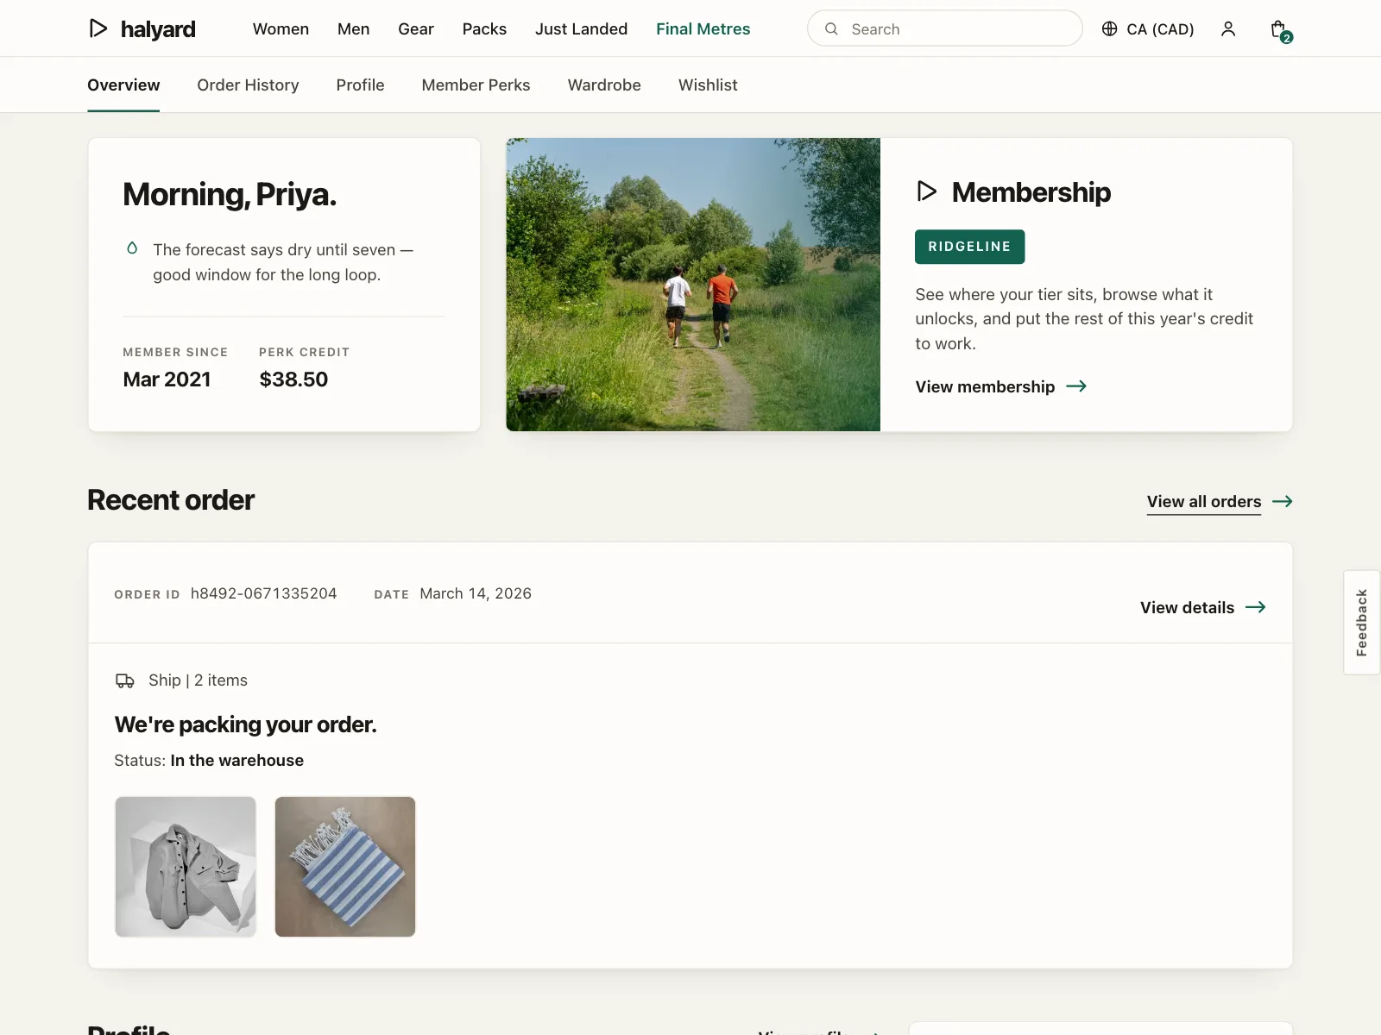Open the grey jacket product thumbnail
1381x1035 pixels.
click(186, 867)
